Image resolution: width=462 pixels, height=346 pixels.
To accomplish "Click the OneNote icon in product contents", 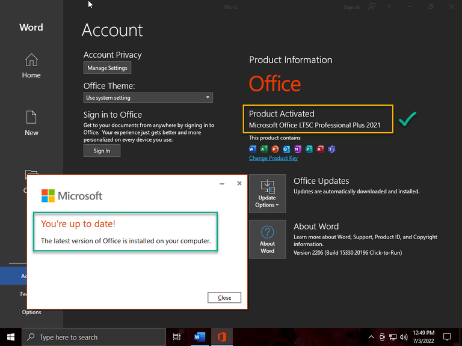I will [x=298, y=149].
